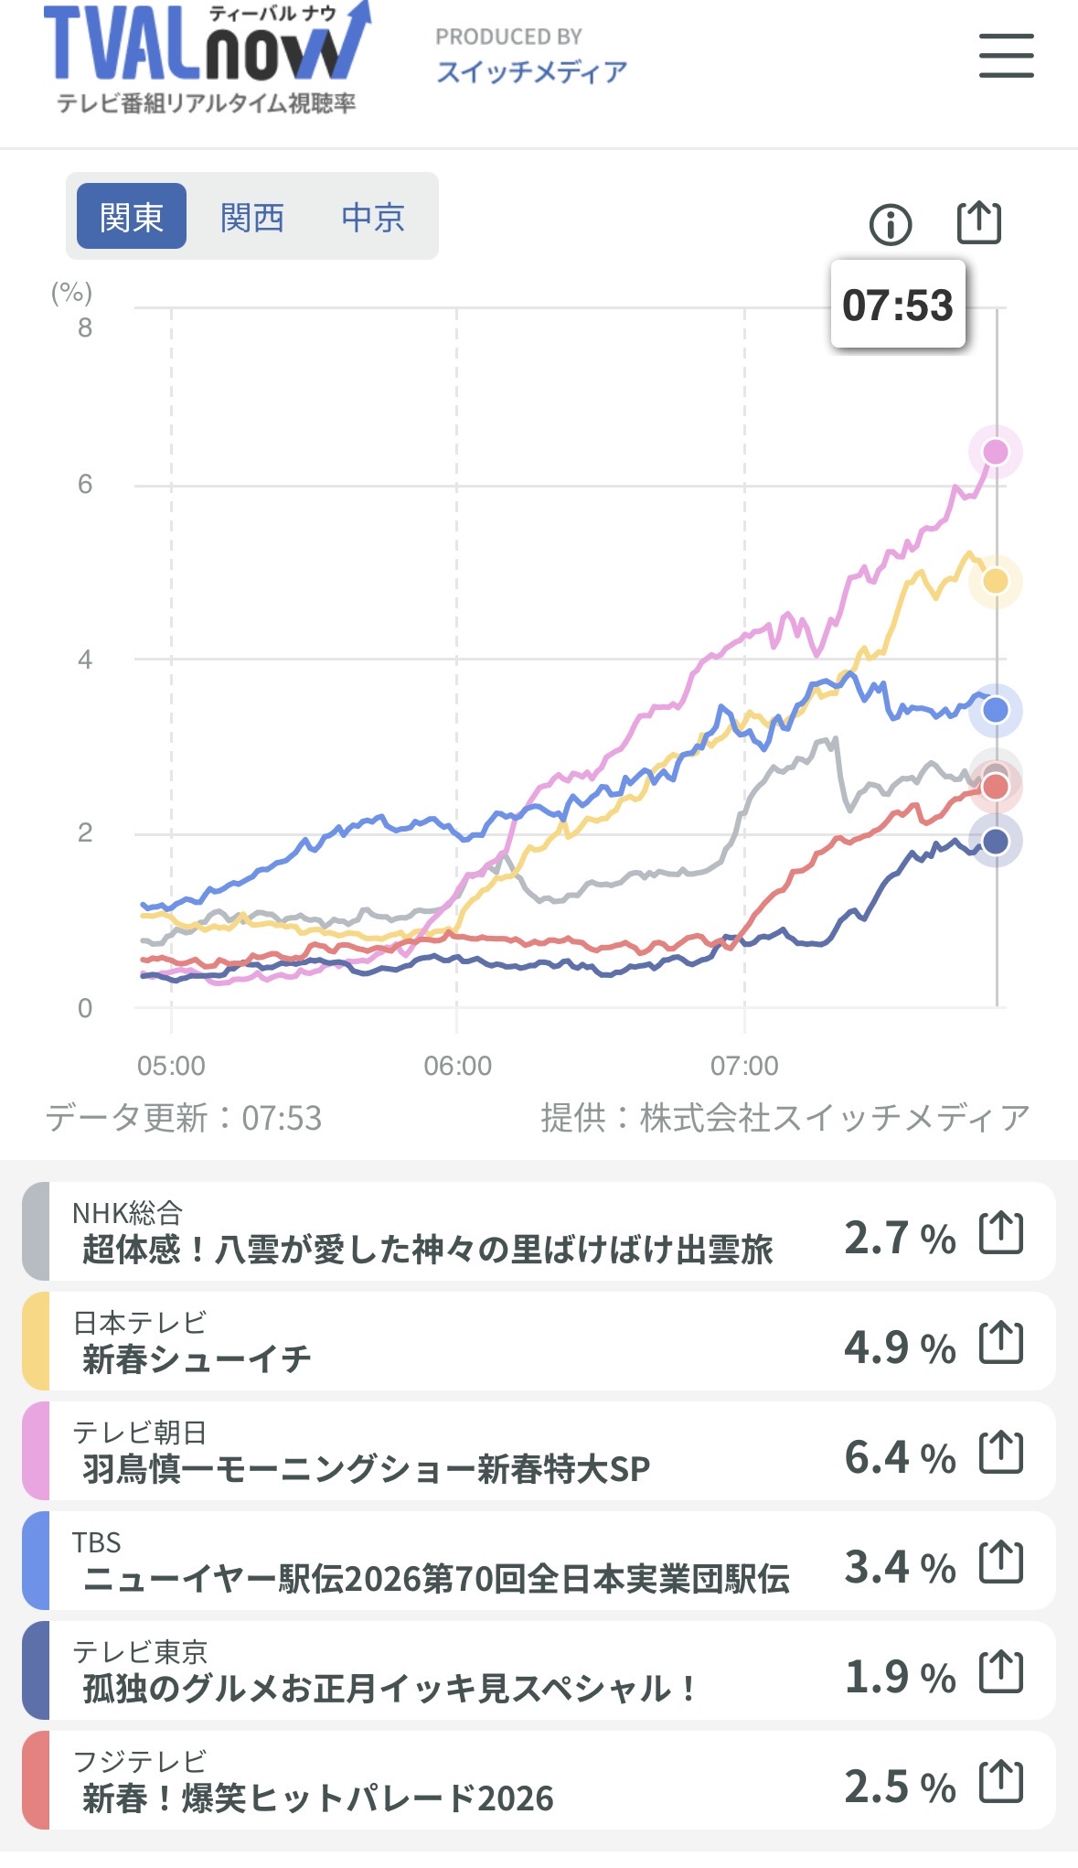Screen dimensions: 1078x1868
Task: Share TBS ニューイヤー駅伝 rating
Action: [x=1000, y=1562]
